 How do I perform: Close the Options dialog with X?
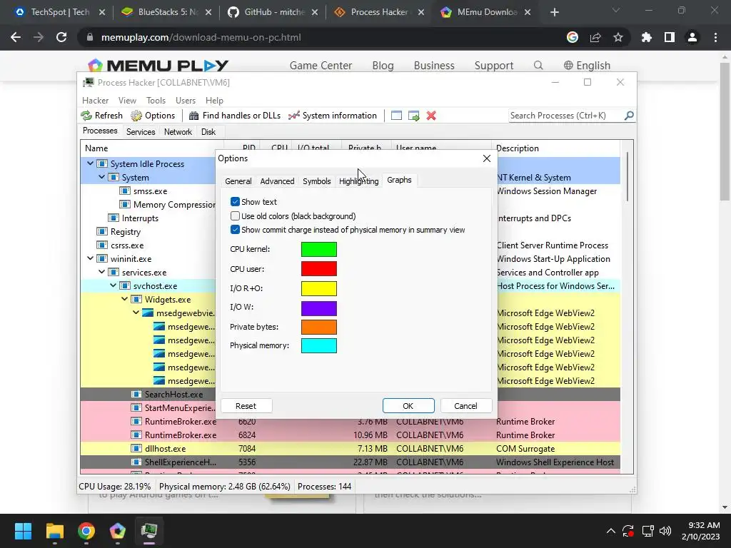coord(487,158)
